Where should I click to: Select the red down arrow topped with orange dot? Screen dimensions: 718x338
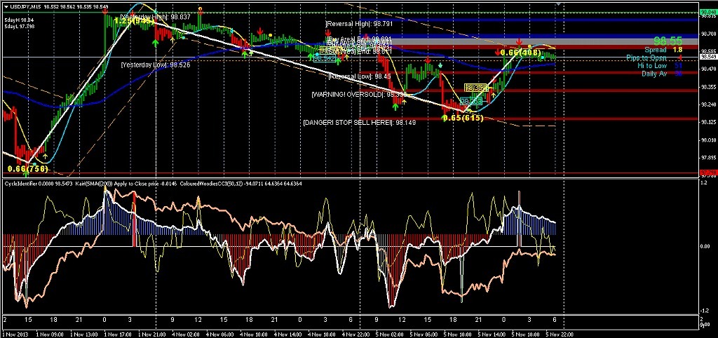(x=200, y=11)
